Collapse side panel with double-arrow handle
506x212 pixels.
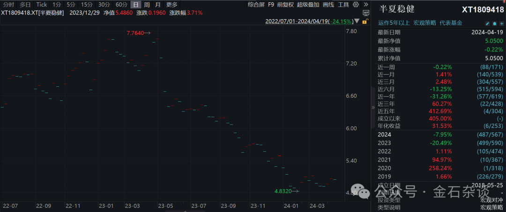click(x=373, y=107)
